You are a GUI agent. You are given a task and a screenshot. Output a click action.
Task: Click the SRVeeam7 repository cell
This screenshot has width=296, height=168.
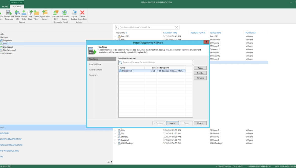coord(215,130)
